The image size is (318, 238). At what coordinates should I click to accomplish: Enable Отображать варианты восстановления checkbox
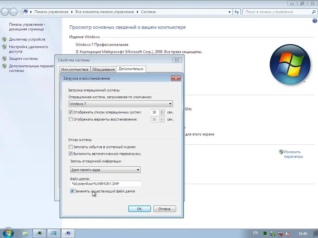click(x=70, y=119)
